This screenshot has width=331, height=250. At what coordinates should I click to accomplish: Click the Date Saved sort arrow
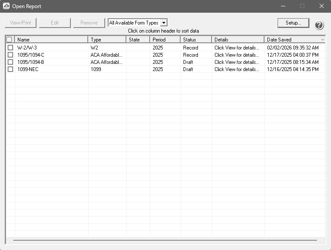pyautogui.click(x=323, y=40)
